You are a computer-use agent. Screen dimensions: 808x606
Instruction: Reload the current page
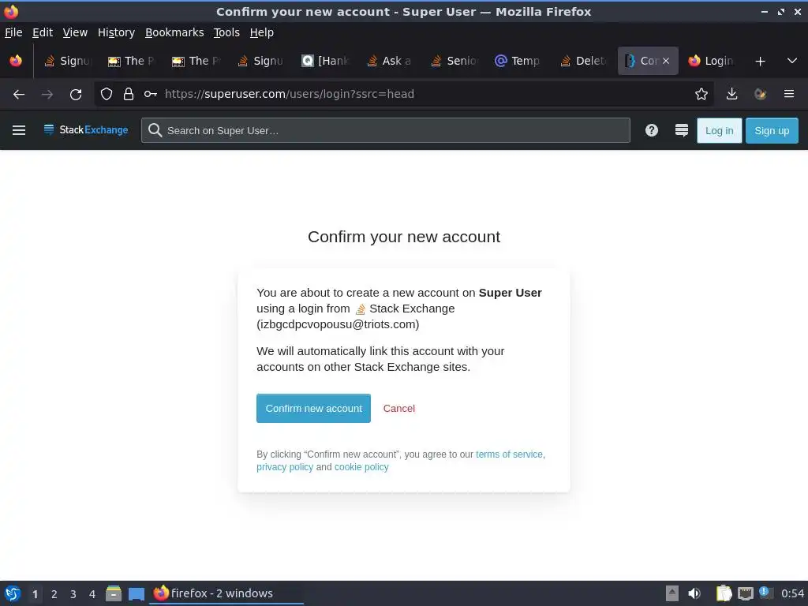click(x=76, y=95)
